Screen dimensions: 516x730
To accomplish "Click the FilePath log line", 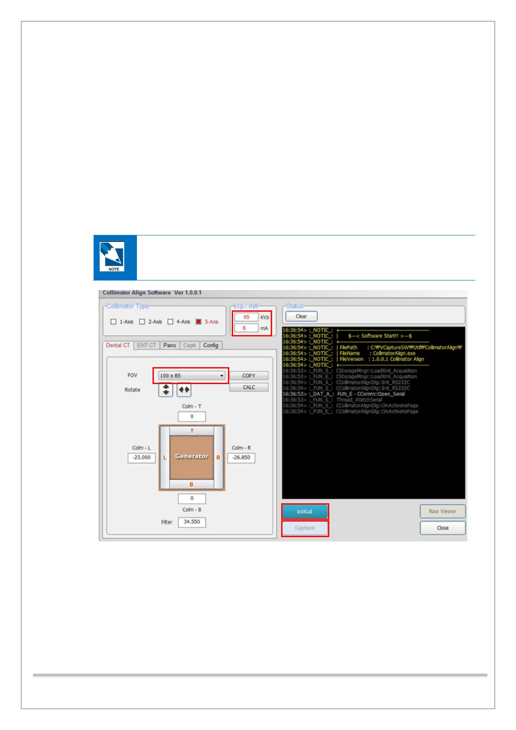I will (372, 348).
